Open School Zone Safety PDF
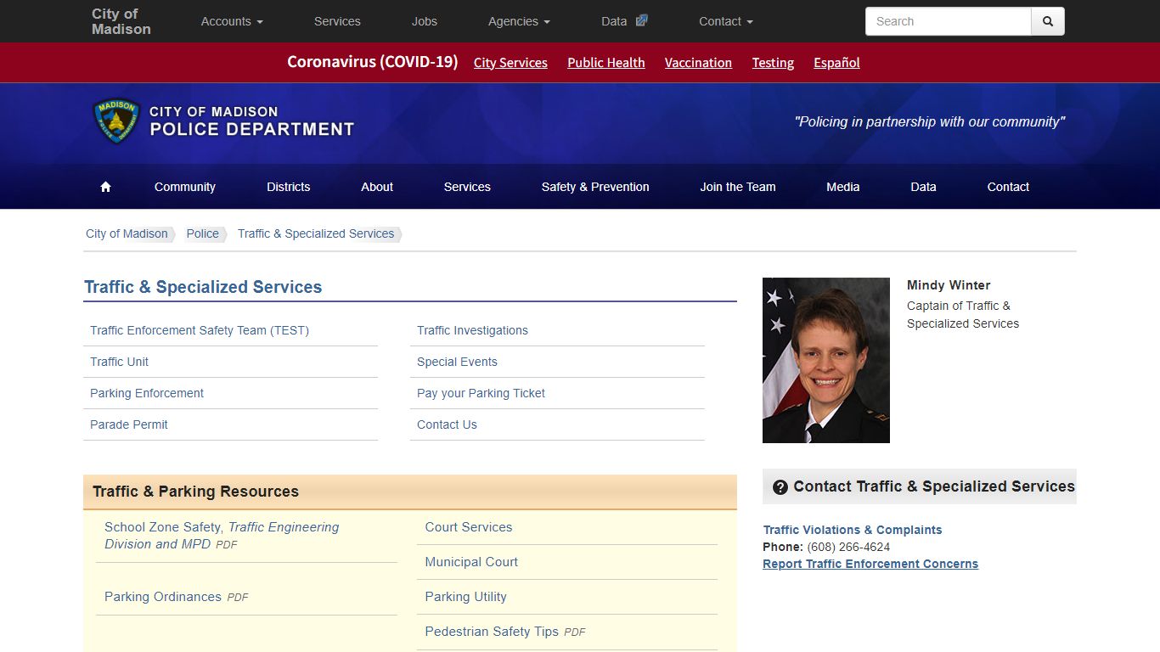Viewport: 1160px width, 652px height. 222,536
